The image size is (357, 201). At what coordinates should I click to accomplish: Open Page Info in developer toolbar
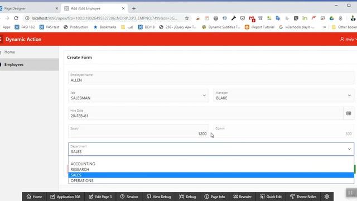[215, 197]
